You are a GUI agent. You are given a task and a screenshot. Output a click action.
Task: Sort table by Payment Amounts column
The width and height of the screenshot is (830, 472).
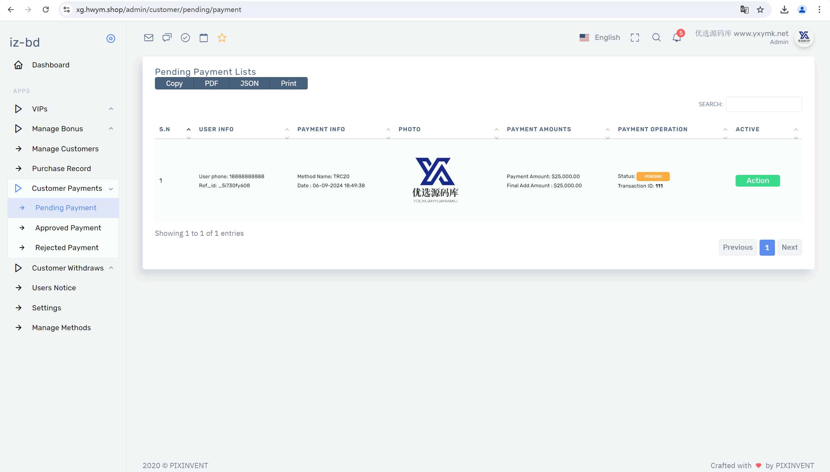[539, 129]
